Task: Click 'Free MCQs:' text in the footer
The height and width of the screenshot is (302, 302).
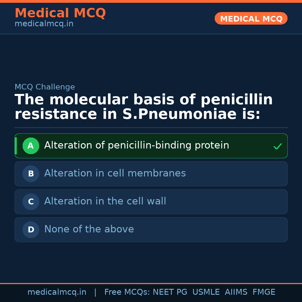Action: 127,292
